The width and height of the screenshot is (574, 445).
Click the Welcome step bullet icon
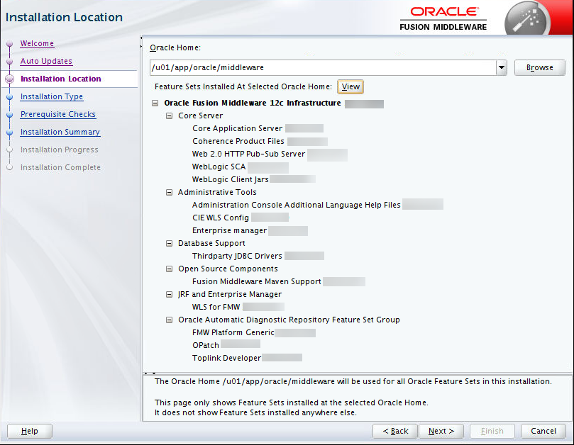pos(10,44)
